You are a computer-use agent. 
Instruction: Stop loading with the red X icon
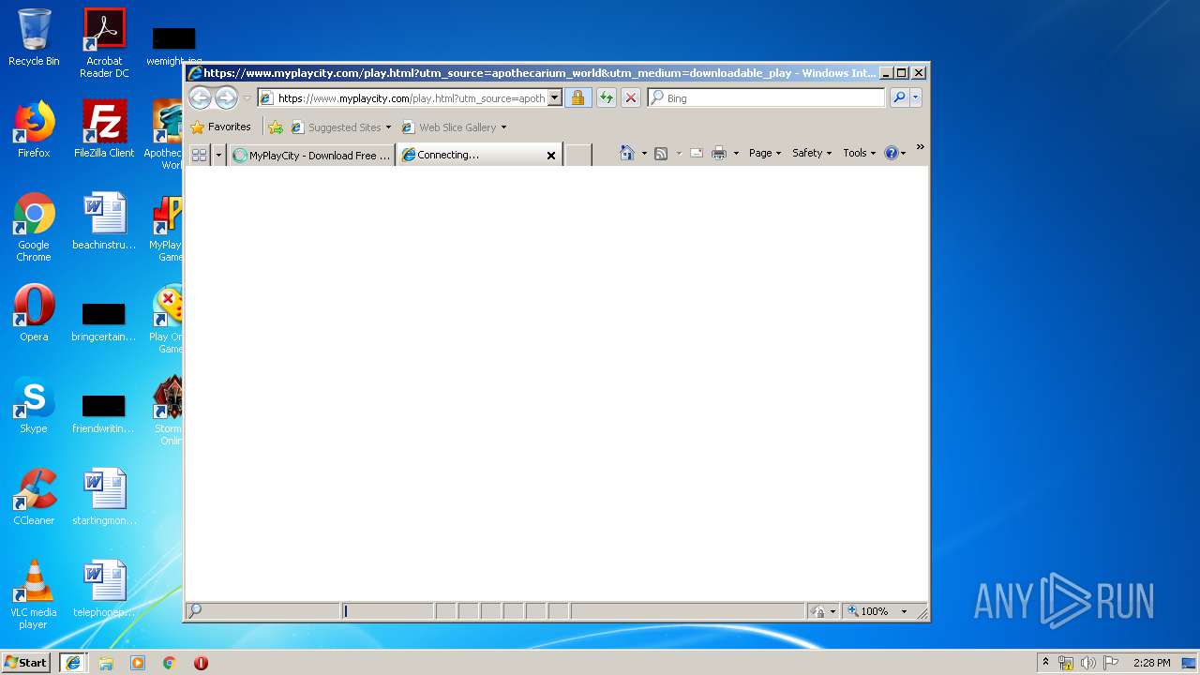coord(631,98)
